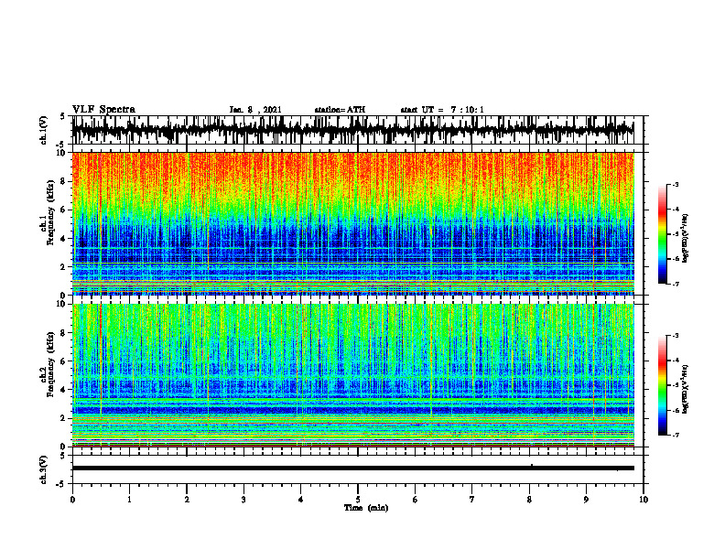The image size is (725, 560).
Task: Click the "8" kHz tick on the ch.1 frequency axis
Action: 63,181
